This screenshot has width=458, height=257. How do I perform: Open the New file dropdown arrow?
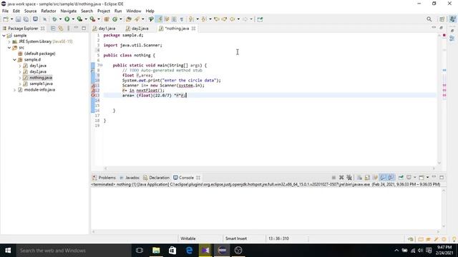coord(11,19)
